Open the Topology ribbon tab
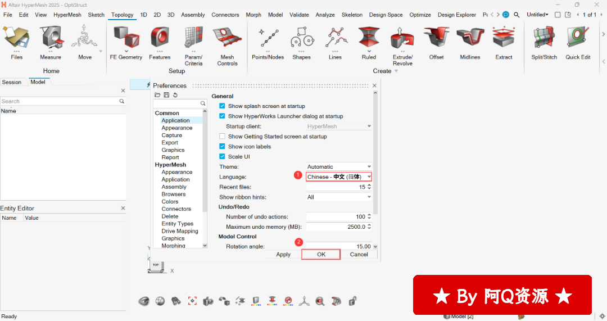 click(x=123, y=15)
